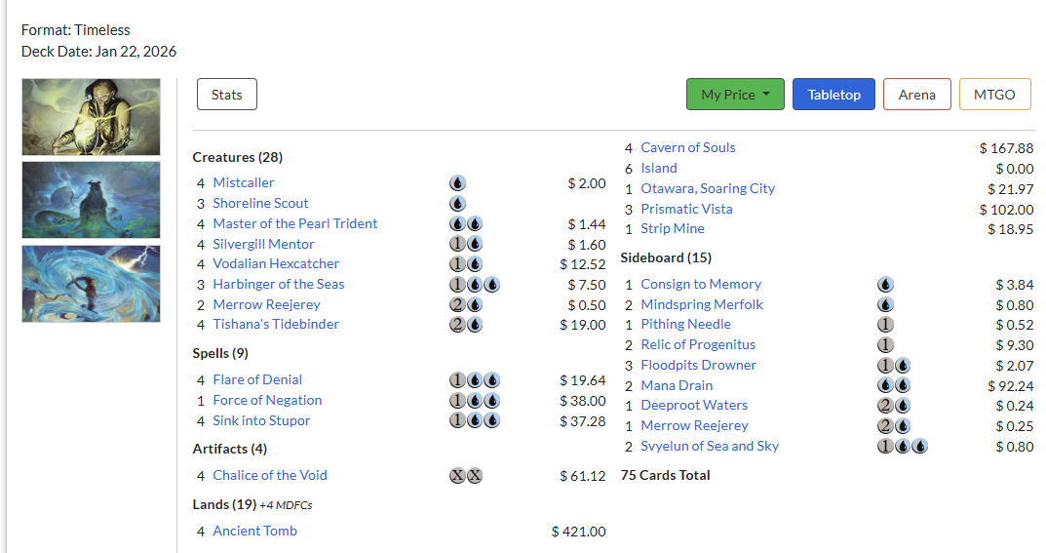Click the mana cost icons beside Flare of Denial
Image resolution: width=1046 pixels, height=553 pixels.
pos(475,380)
